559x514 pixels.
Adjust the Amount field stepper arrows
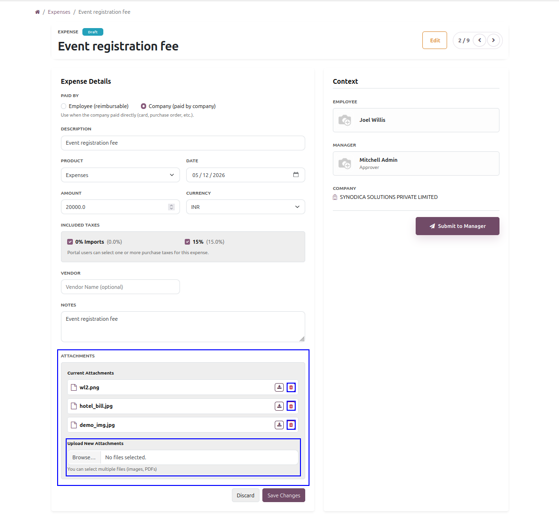(171, 207)
